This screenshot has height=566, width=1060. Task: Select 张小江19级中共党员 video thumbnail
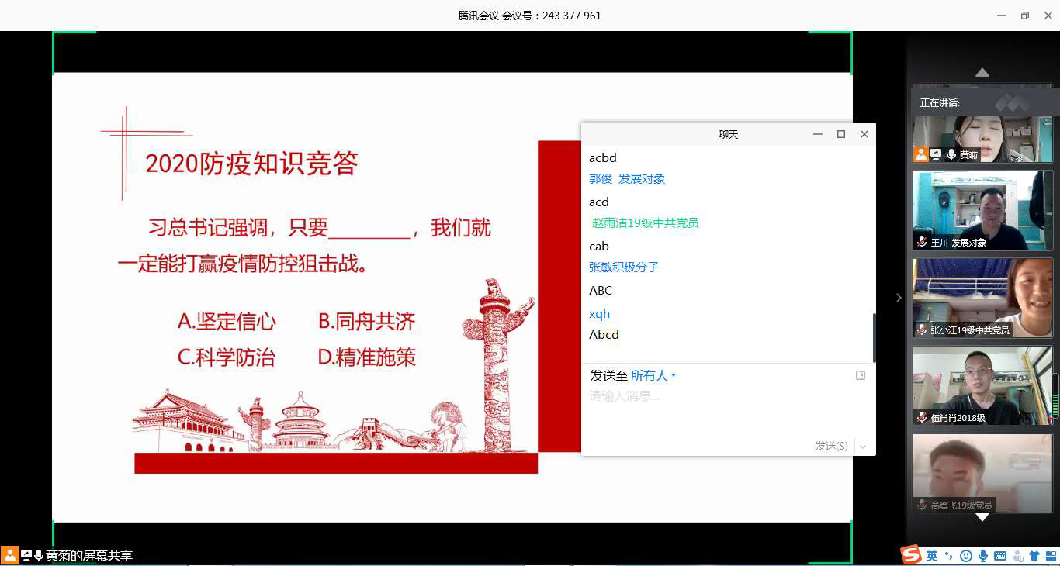tap(982, 298)
